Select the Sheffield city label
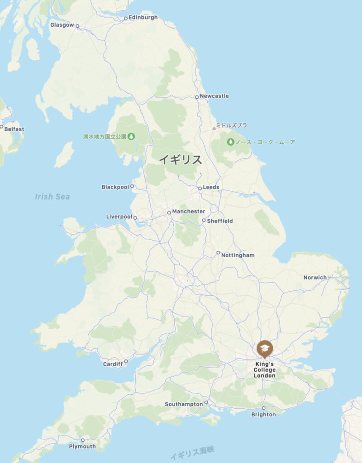Screen dimensions: 362x463 point(220,221)
